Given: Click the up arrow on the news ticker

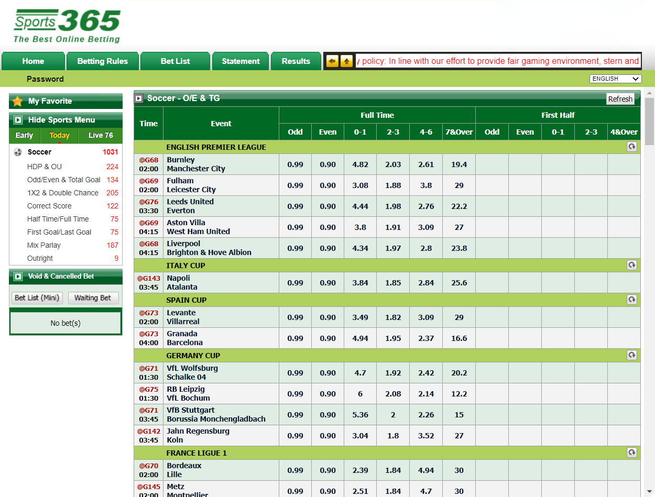Looking at the screenshot, I should click(x=346, y=61).
